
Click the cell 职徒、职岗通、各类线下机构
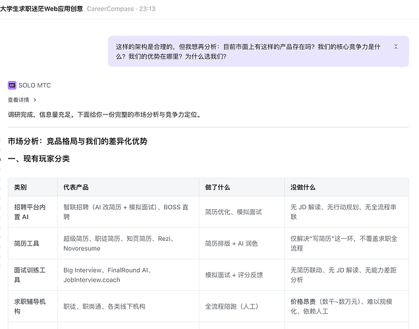pyautogui.click(x=128, y=307)
